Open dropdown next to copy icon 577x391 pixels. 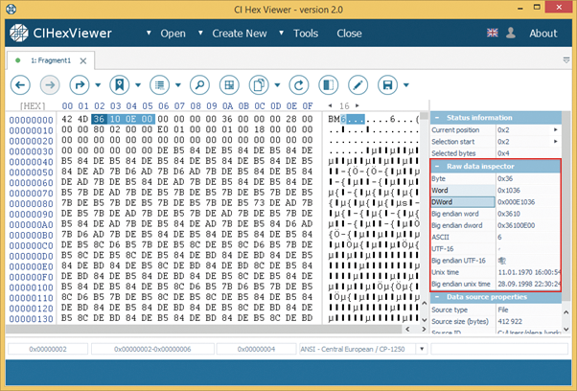pyautogui.click(x=277, y=85)
